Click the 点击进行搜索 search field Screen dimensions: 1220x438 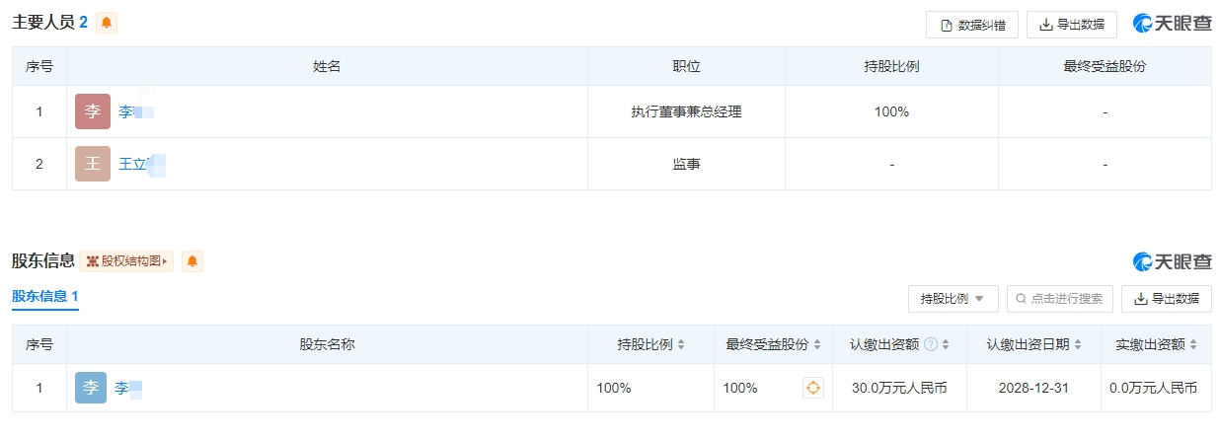click(x=1060, y=299)
